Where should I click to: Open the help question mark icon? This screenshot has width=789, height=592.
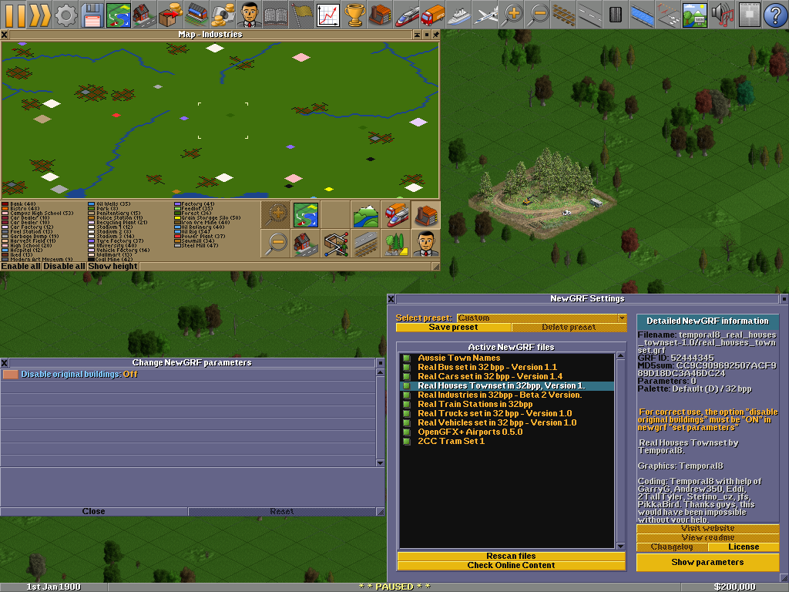pos(774,14)
